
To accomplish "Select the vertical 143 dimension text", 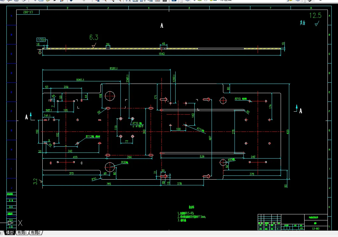I will tap(193, 115).
